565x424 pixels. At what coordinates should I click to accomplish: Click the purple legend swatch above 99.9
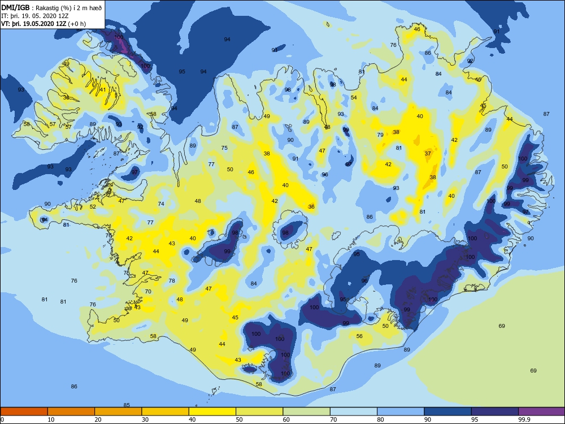[542, 412]
